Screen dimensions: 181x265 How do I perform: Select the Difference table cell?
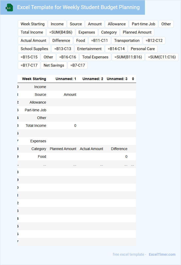(x=119, y=149)
